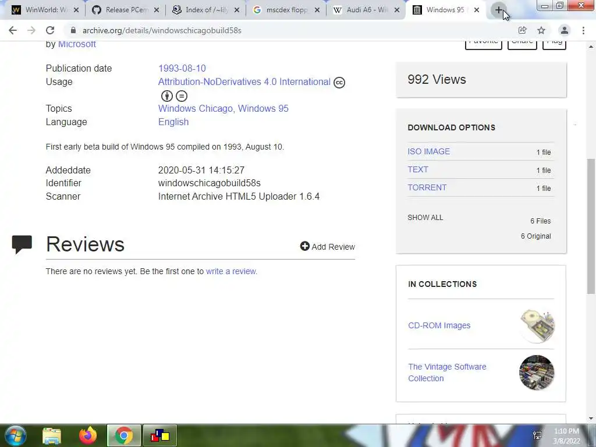Image resolution: width=596 pixels, height=447 pixels.
Task: Close the Release PCem tab
Action: tap(156, 10)
